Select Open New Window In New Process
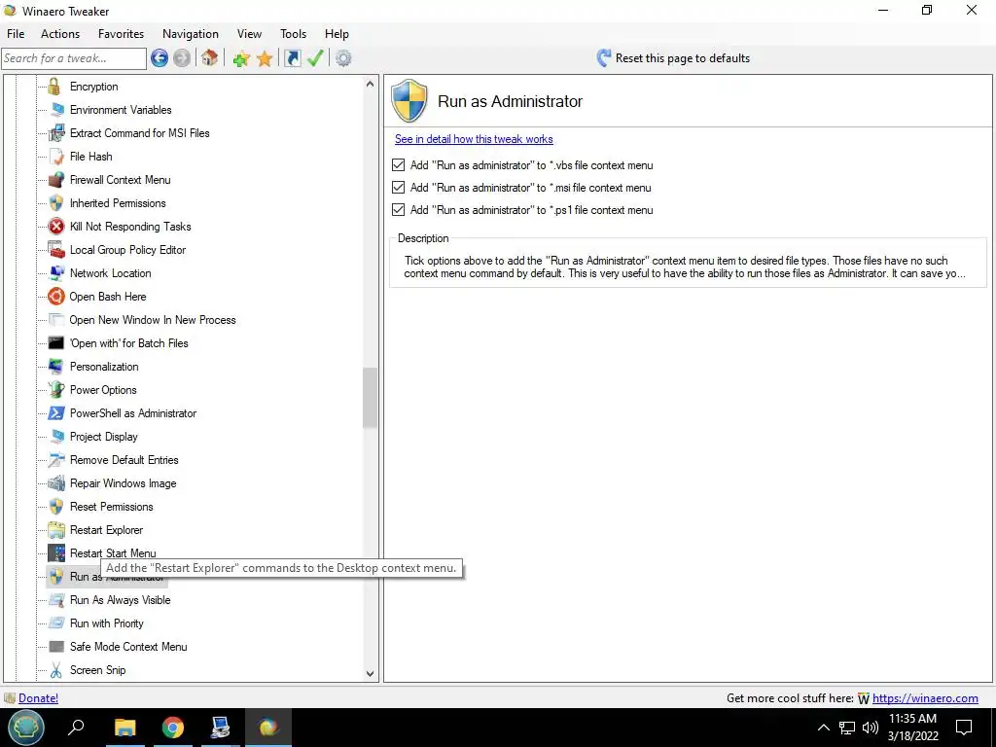The height and width of the screenshot is (747, 996). 153,320
